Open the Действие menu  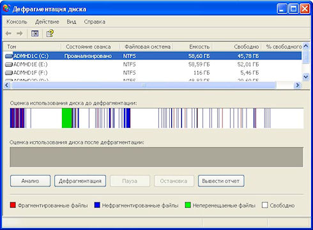click(x=47, y=22)
